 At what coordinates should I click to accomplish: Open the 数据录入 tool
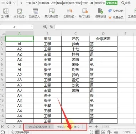[35, 13]
